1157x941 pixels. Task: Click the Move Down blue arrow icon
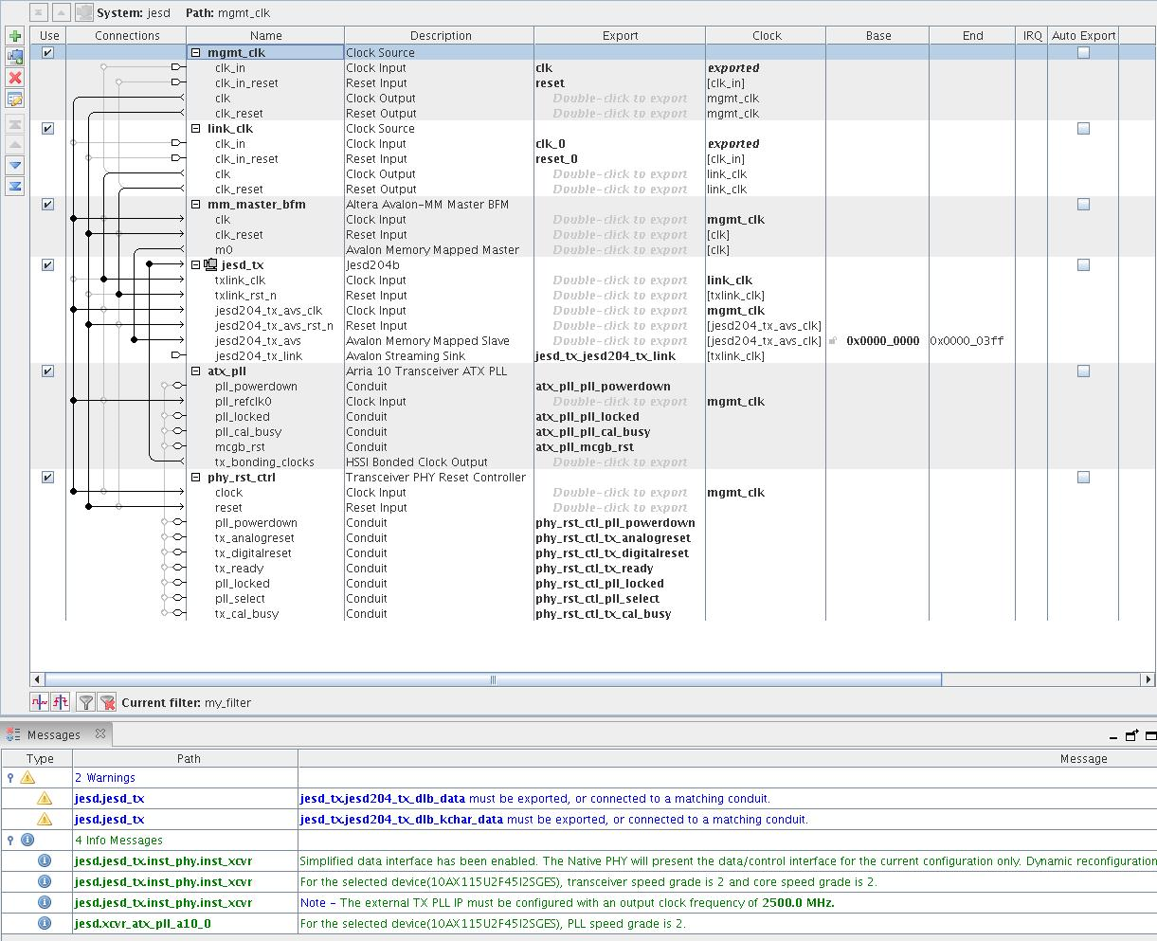[15, 165]
